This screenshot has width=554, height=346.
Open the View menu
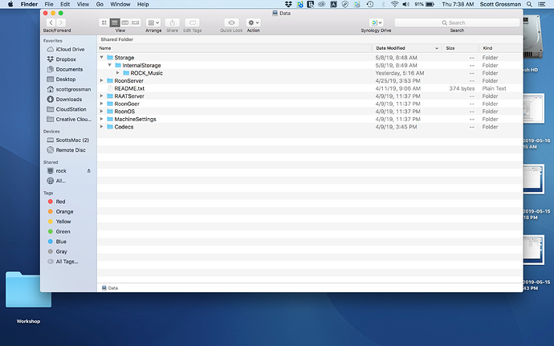pyautogui.click(x=83, y=4)
